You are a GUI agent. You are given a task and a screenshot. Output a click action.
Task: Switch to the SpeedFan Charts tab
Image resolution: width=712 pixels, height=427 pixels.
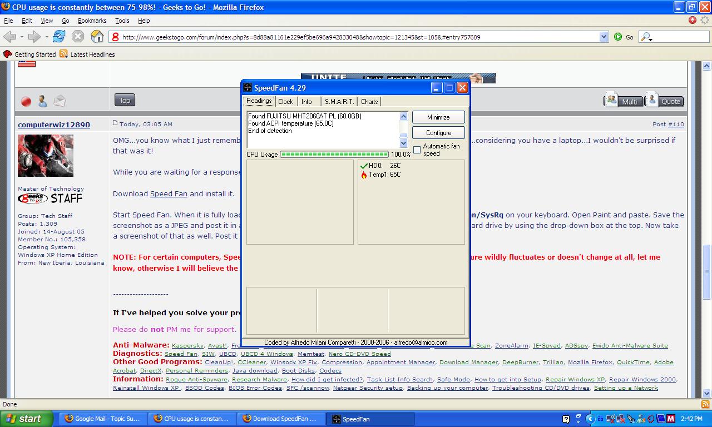[x=369, y=102]
